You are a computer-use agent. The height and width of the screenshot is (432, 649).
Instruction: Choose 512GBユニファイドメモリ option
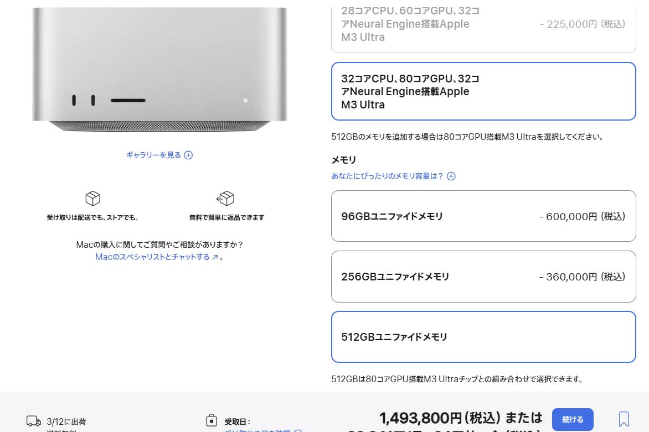point(483,337)
